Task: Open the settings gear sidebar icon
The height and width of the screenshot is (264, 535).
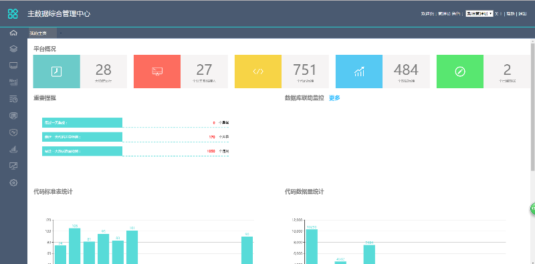Action: coord(13,183)
